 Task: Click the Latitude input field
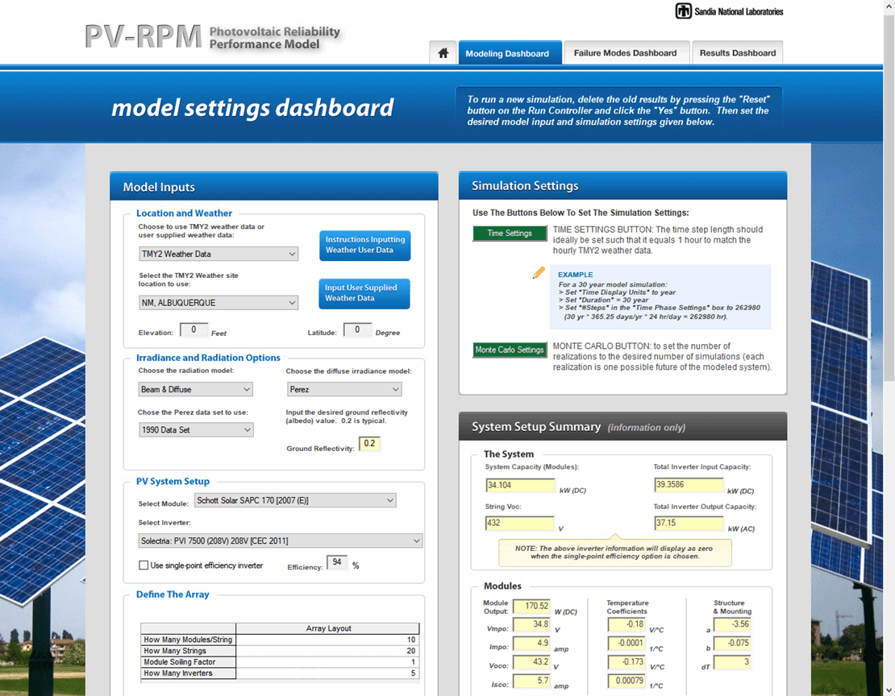(x=356, y=329)
